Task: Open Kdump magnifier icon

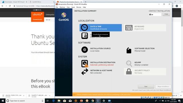Action: pyautogui.click(x=129, y=64)
